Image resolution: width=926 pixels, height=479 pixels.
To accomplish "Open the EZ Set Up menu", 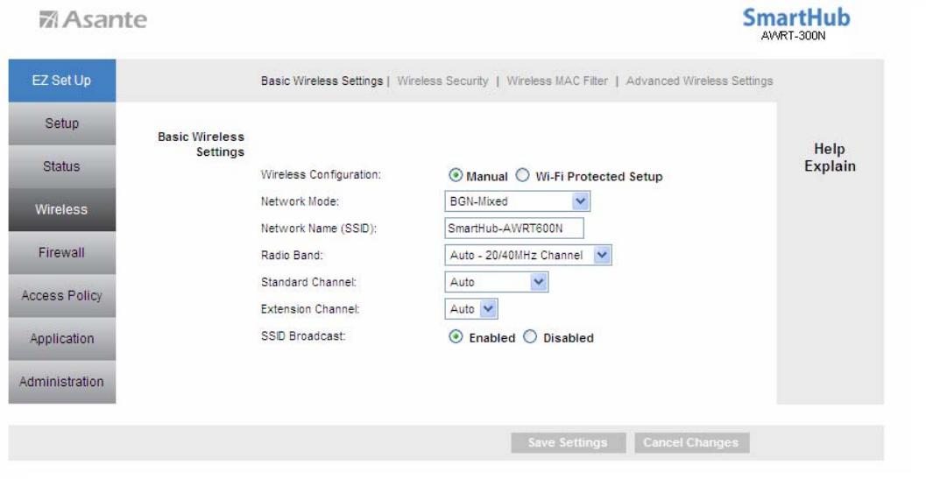I will click(x=62, y=81).
